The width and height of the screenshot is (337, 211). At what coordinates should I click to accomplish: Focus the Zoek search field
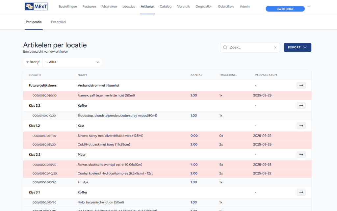coord(250,47)
